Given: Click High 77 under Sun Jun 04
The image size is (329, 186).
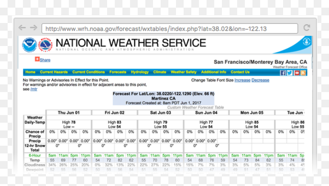Looking at the screenshot, I should click(206, 122).
